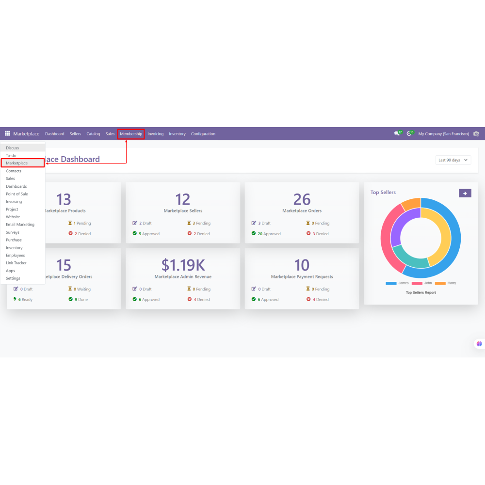Click the Approved checkmark icon under Marketplace Orders
Viewport: 485px width, 485px height.
pyautogui.click(x=254, y=234)
